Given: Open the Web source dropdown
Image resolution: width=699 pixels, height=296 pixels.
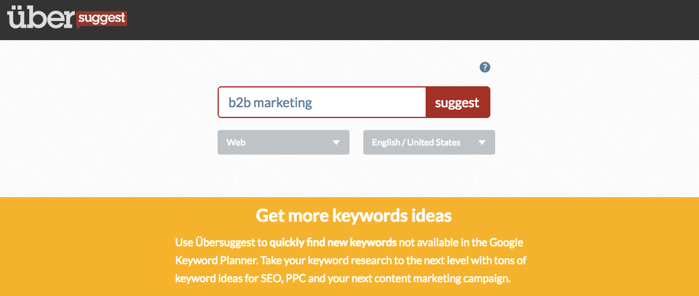Looking at the screenshot, I should click(x=284, y=142).
